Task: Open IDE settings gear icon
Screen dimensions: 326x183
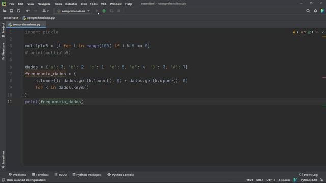Action: (315, 11)
